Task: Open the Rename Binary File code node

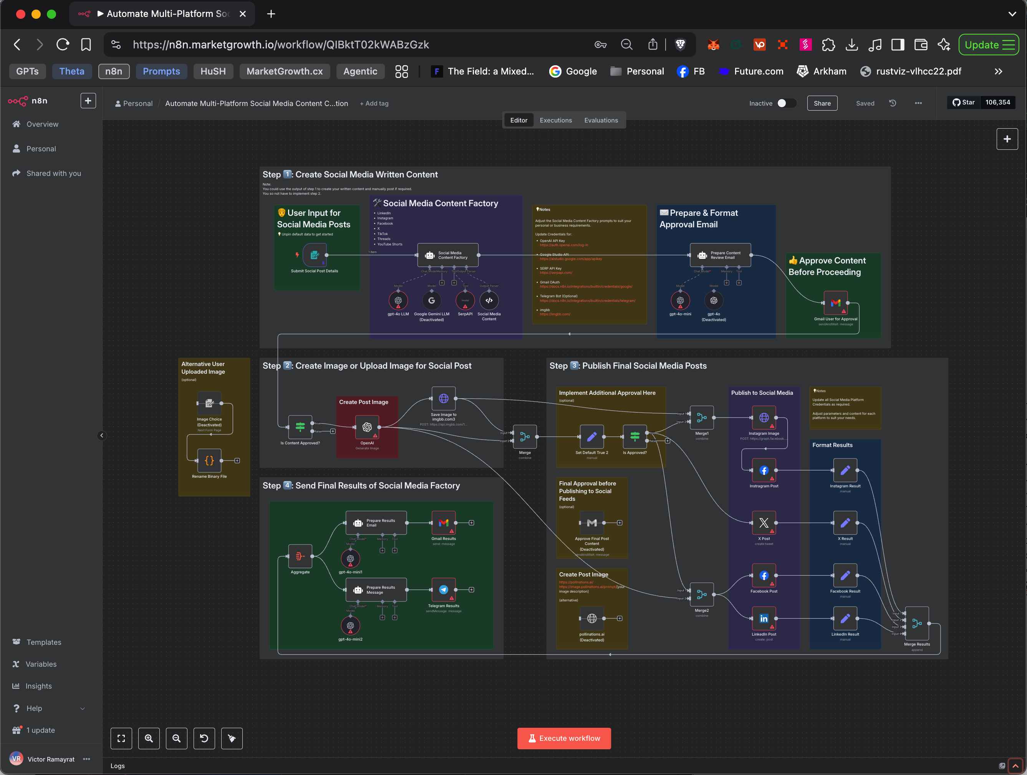Action: pyautogui.click(x=209, y=460)
